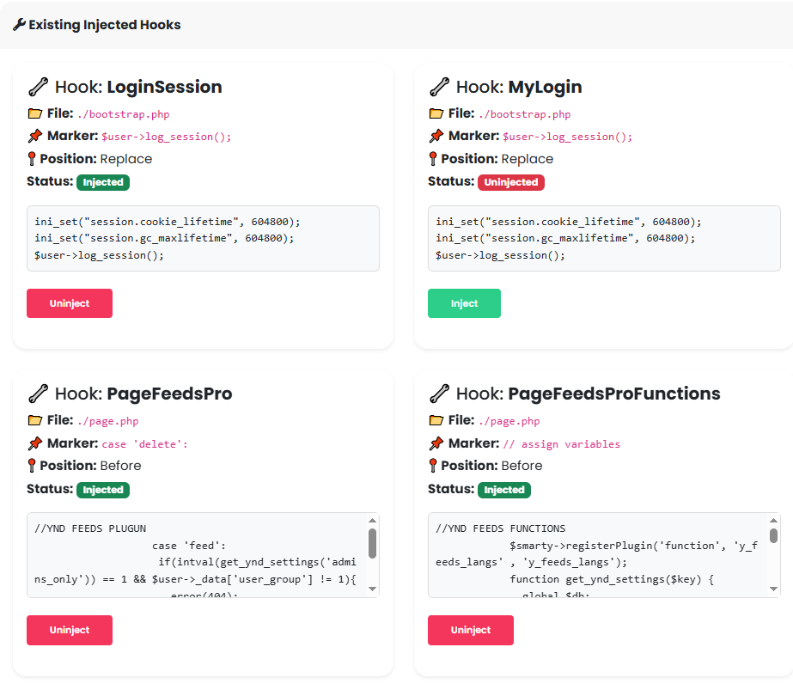The image size is (793, 684).
Task: Click the Injected status badge of LoginSession
Action: (x=103, y=182)
